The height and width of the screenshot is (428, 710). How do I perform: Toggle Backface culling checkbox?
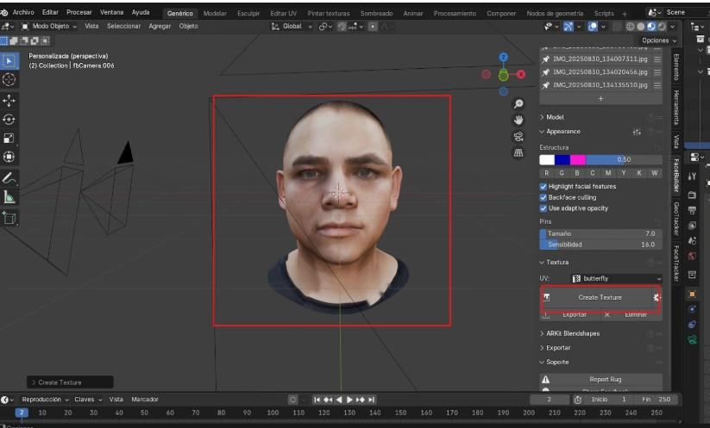543,197
